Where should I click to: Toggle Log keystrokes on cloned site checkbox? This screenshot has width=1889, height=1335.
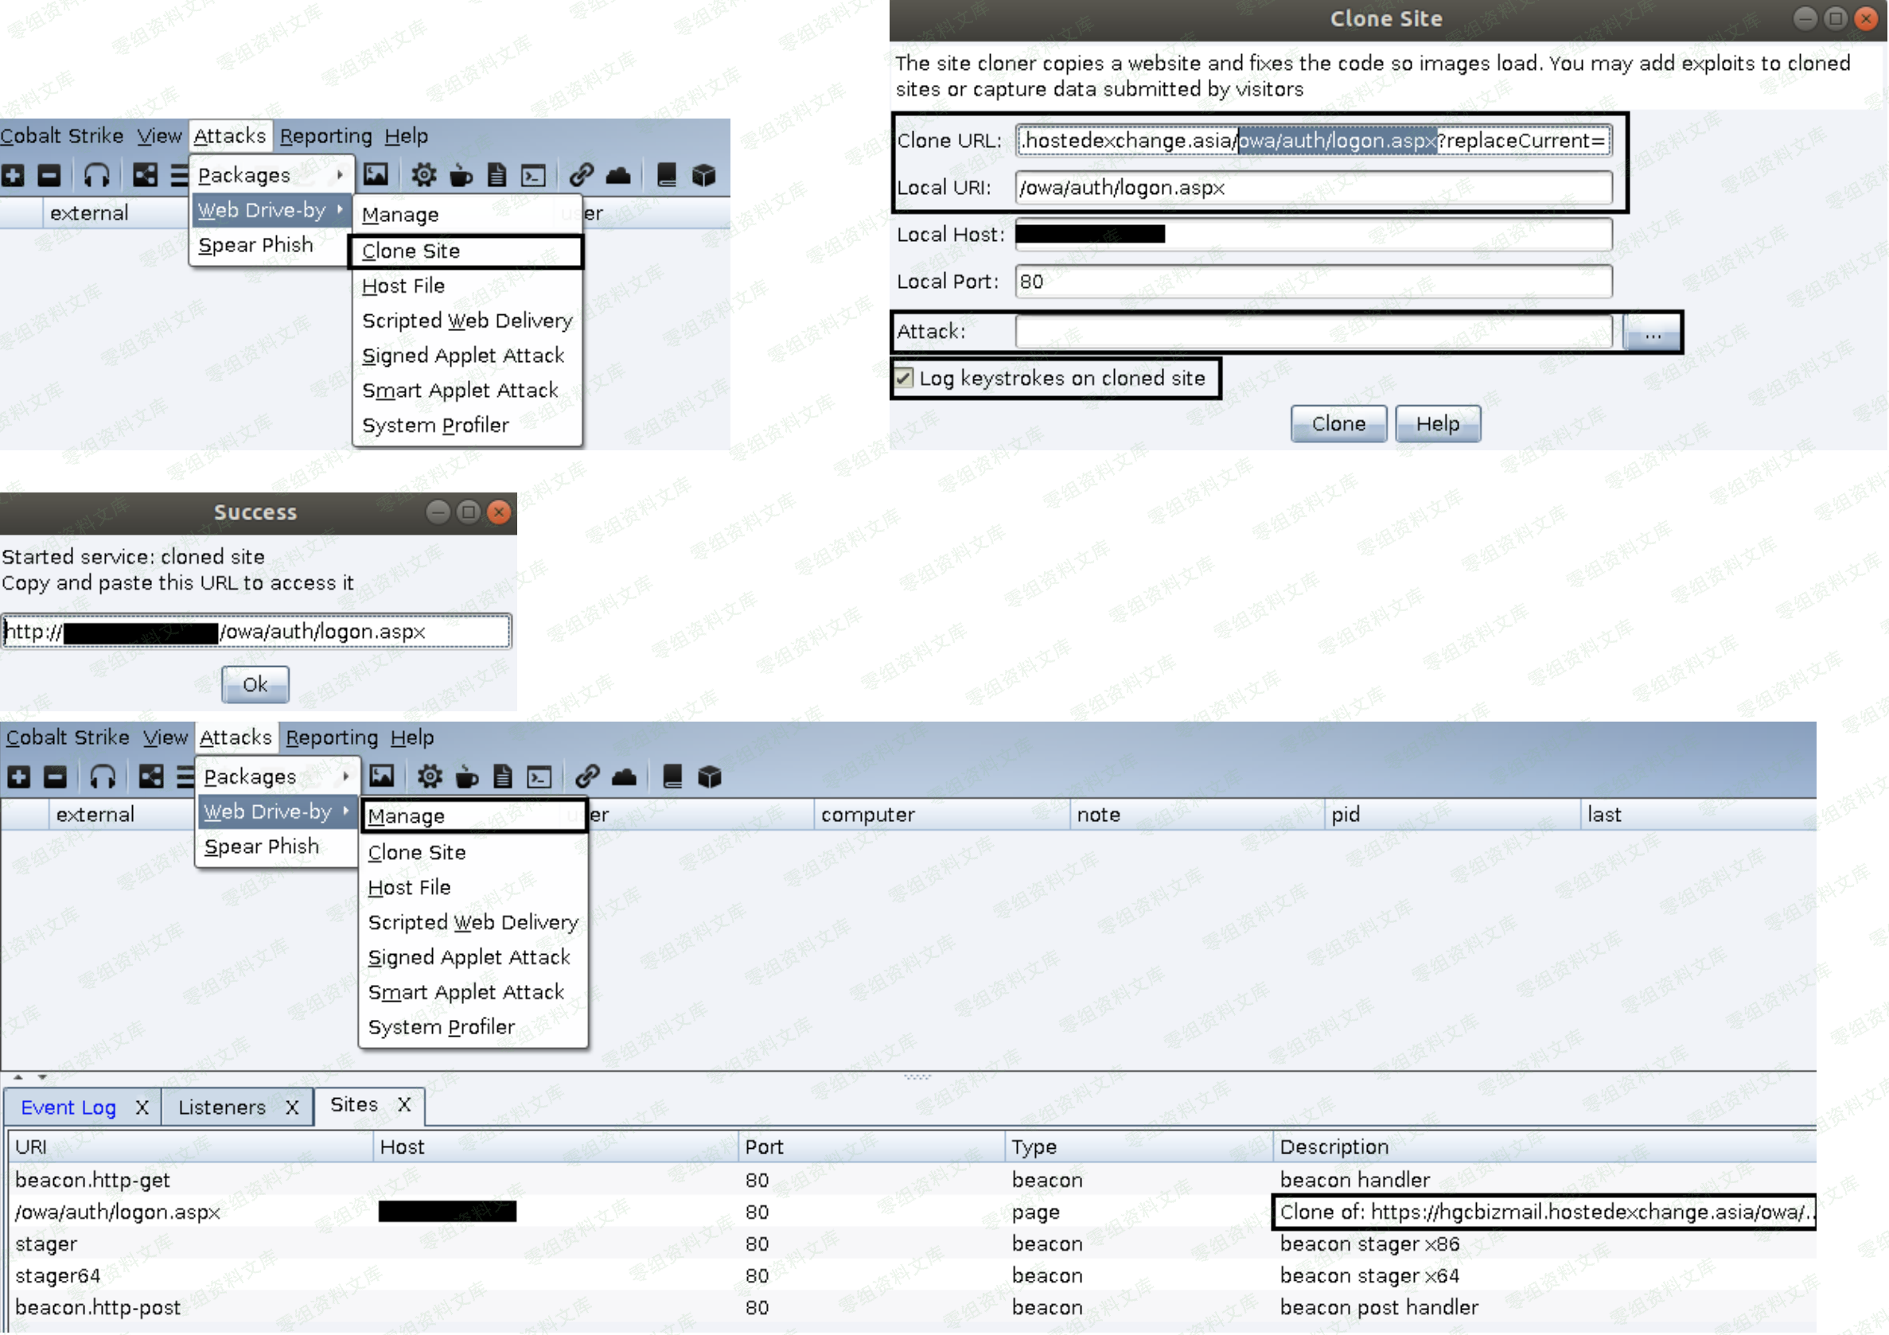pos(904,378)
